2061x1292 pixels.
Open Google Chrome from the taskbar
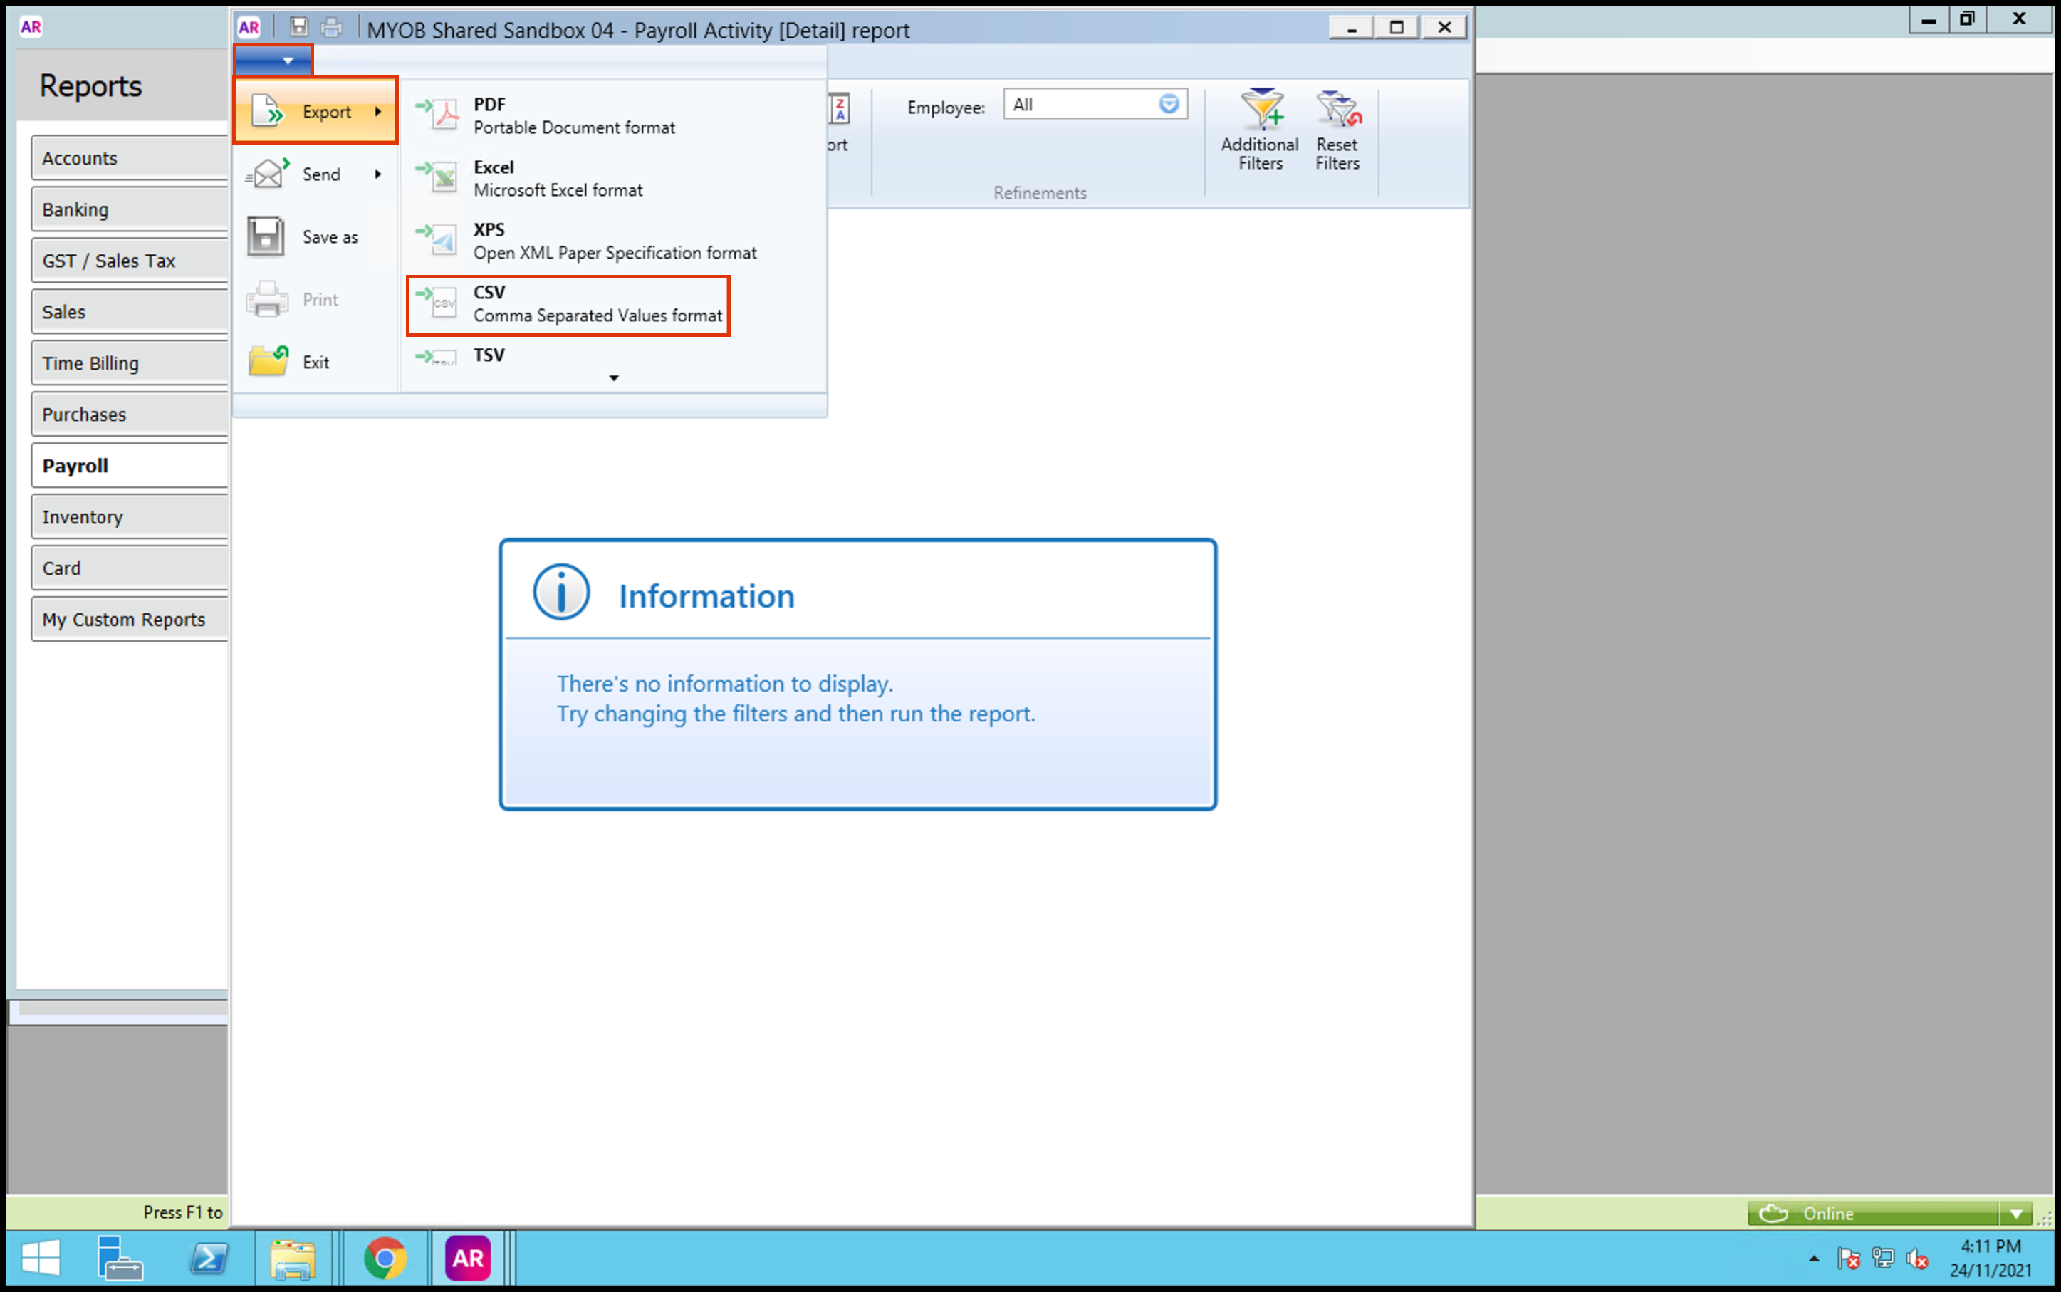click(385, 1258)
